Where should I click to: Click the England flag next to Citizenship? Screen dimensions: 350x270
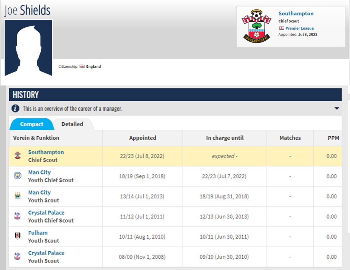click(82, 66)
